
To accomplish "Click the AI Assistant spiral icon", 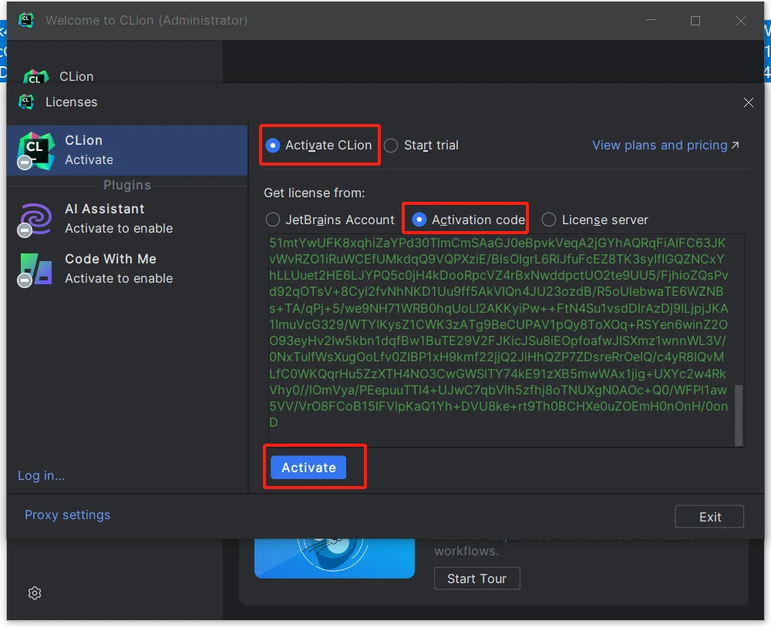I will pos(36,219).
